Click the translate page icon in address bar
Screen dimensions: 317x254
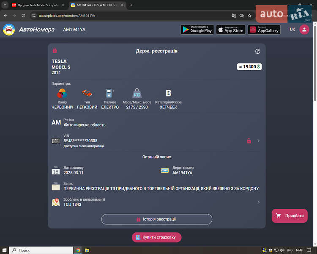click(x=233, y=16)
